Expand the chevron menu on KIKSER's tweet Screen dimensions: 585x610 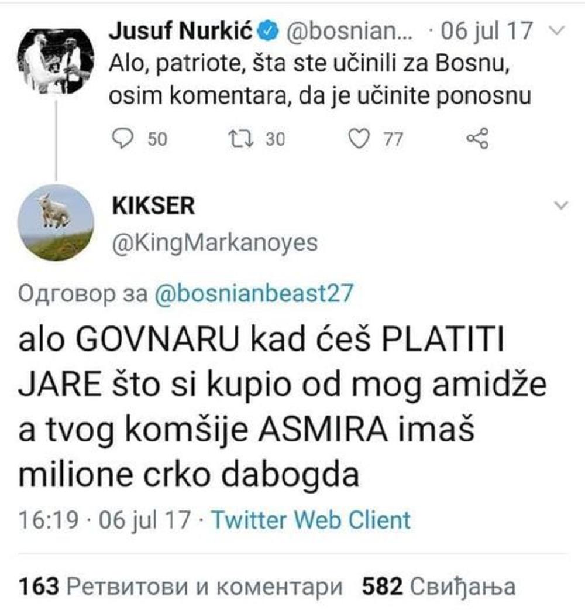coord(560,205)
